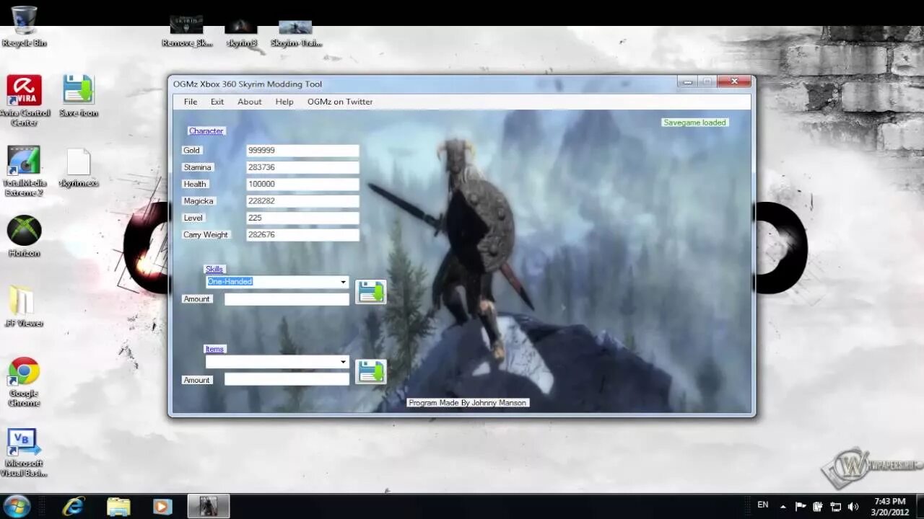Click the EN language indicator
The height and width of the screenshot is (519, 924).
pos(762,505)
